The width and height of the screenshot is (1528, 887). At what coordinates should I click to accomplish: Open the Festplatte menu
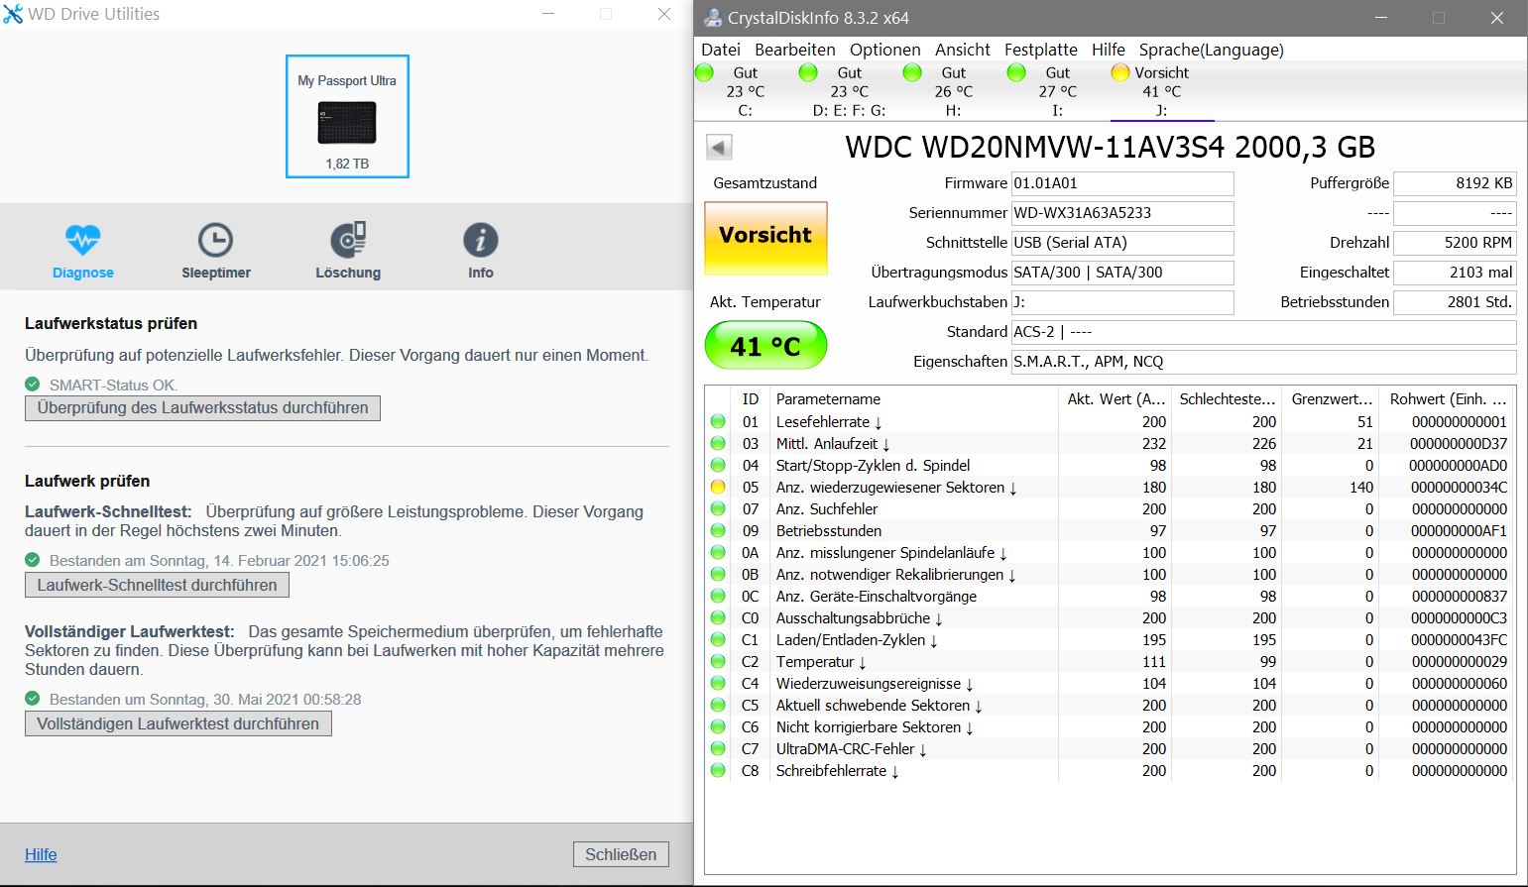coord(1041,50)
